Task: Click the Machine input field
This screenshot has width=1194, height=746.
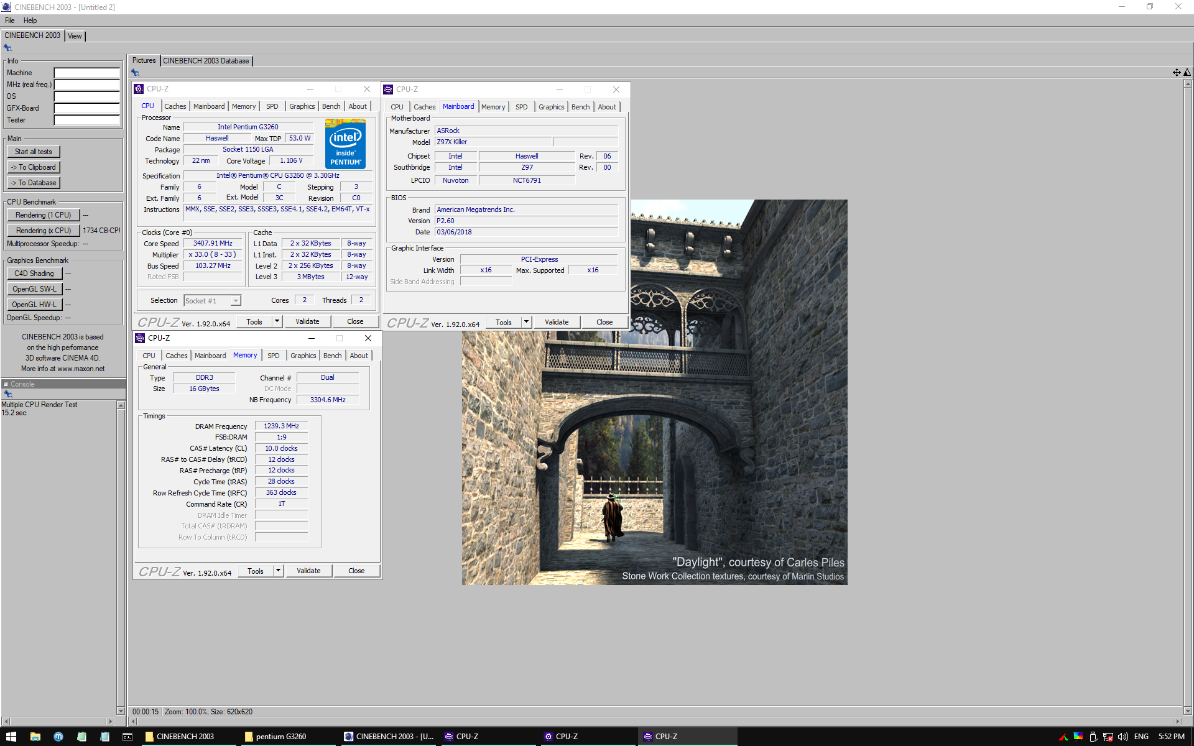Action: (x=86, y=73)
